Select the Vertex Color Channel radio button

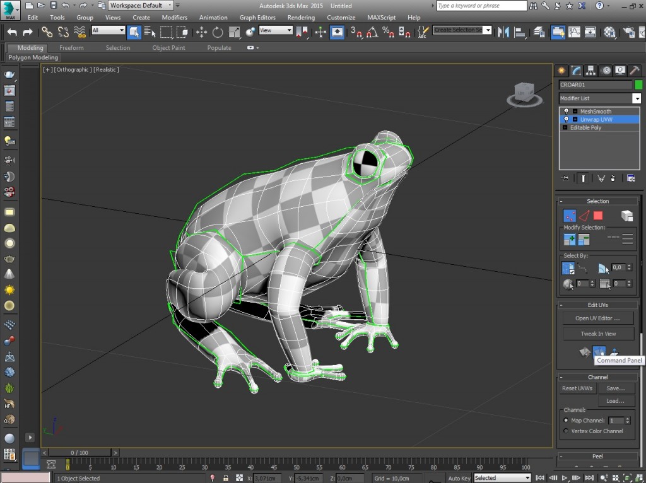(565, 431)
